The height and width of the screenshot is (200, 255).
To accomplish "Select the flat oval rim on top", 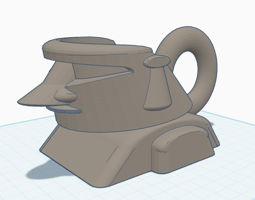I will pyautogui.click(x=98, y=49).
